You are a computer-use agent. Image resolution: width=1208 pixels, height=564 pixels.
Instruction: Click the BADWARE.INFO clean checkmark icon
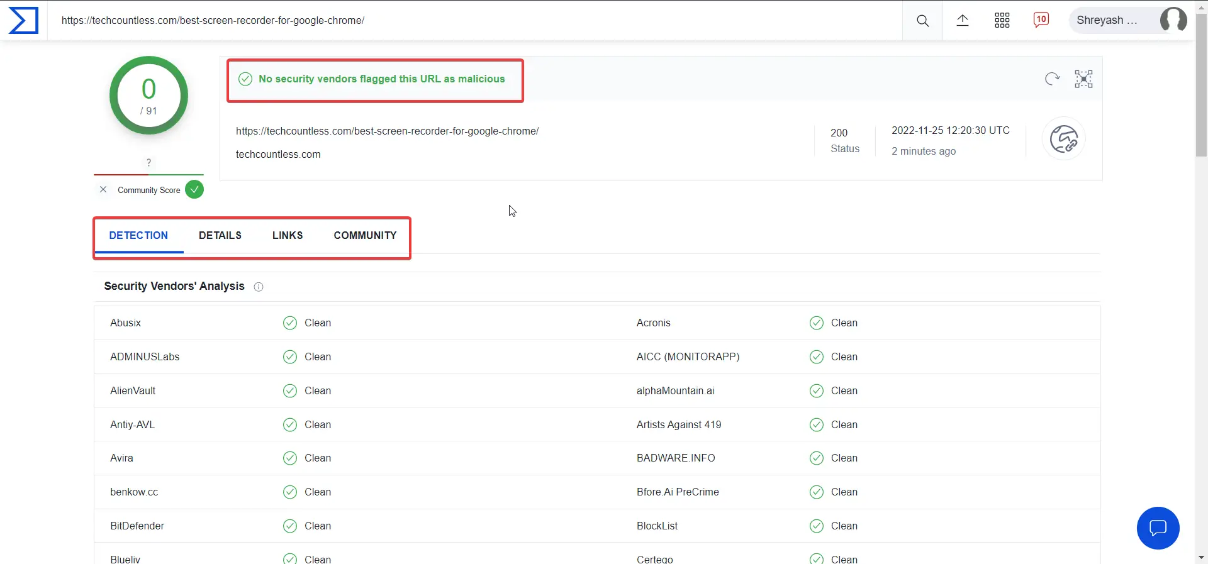(817, 458)
